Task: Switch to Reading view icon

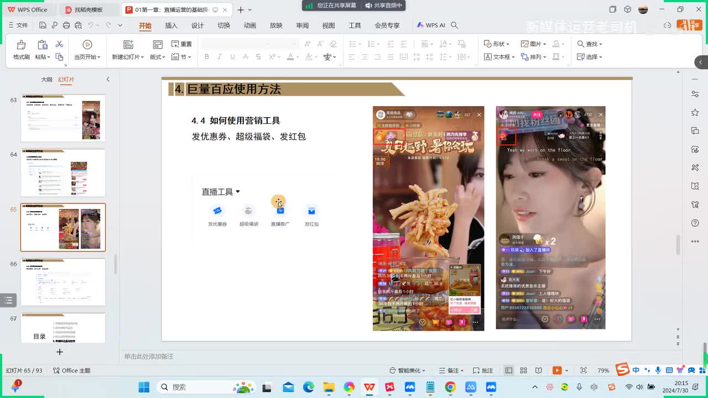Action: [539, 370]
